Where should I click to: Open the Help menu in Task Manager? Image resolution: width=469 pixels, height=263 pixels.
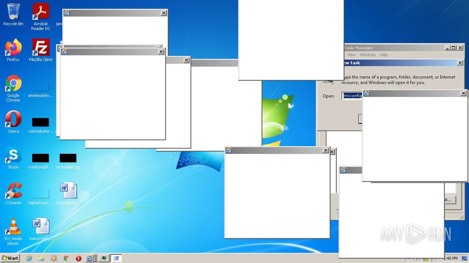[x=384, y=55]
